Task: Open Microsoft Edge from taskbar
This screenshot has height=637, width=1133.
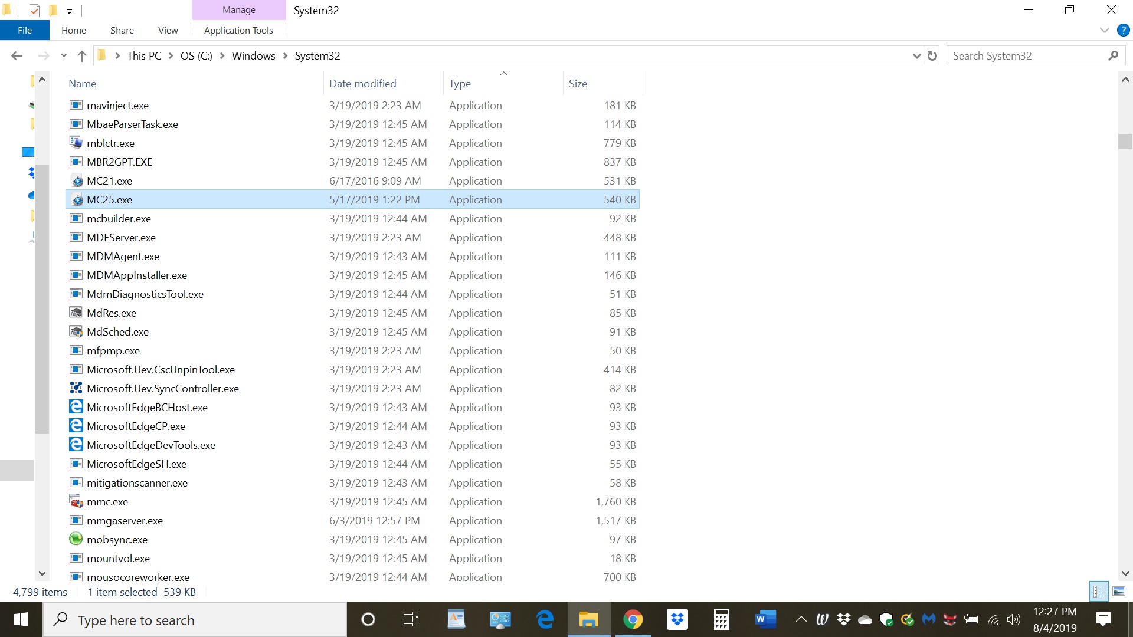Action: pos(545,619)
